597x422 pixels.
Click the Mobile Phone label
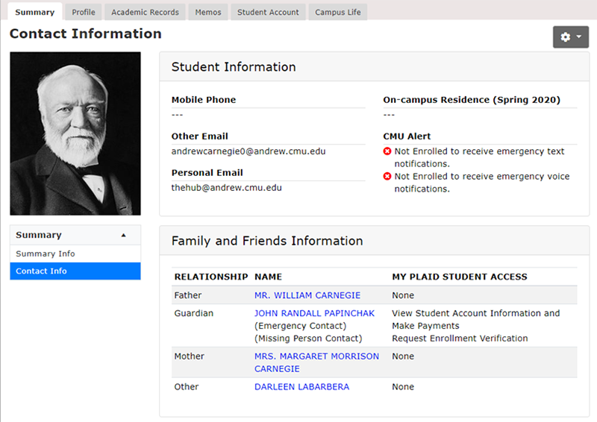204,100
